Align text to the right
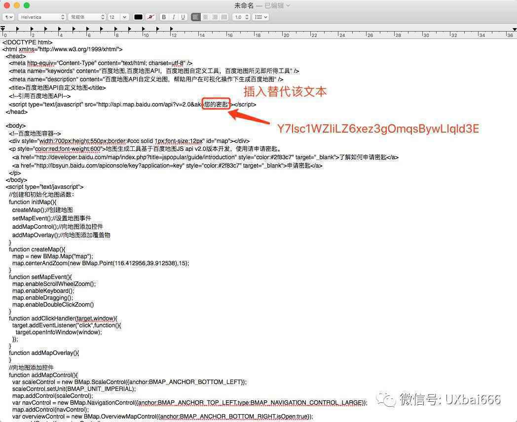This screenshot has height=422, width=517. click(x=215, y=17)
